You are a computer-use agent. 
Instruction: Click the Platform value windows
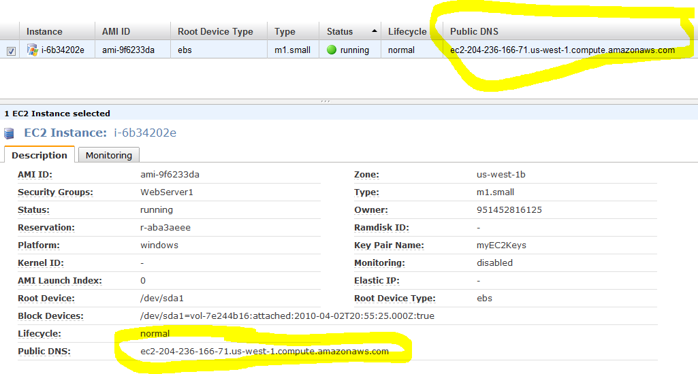(159, 245)
